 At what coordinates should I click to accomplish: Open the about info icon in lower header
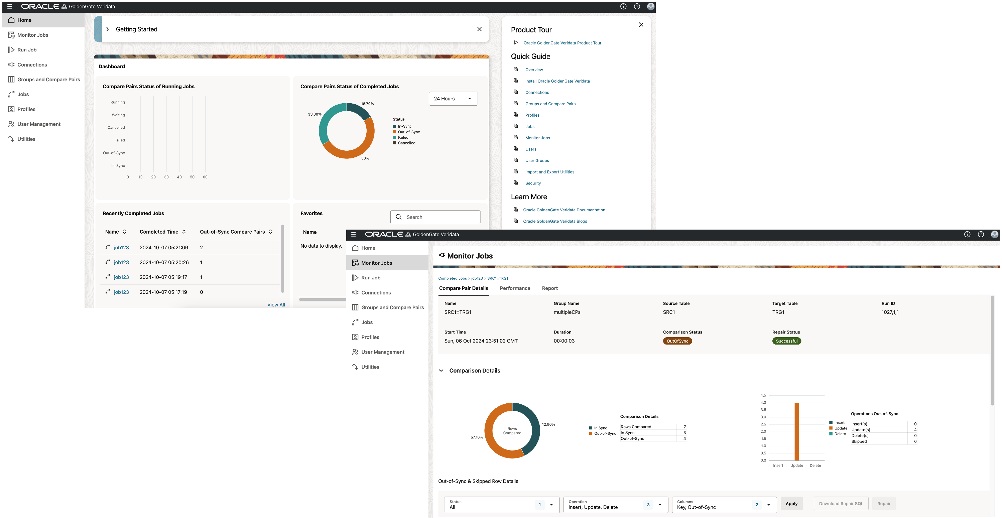click(x=967, y=234)
